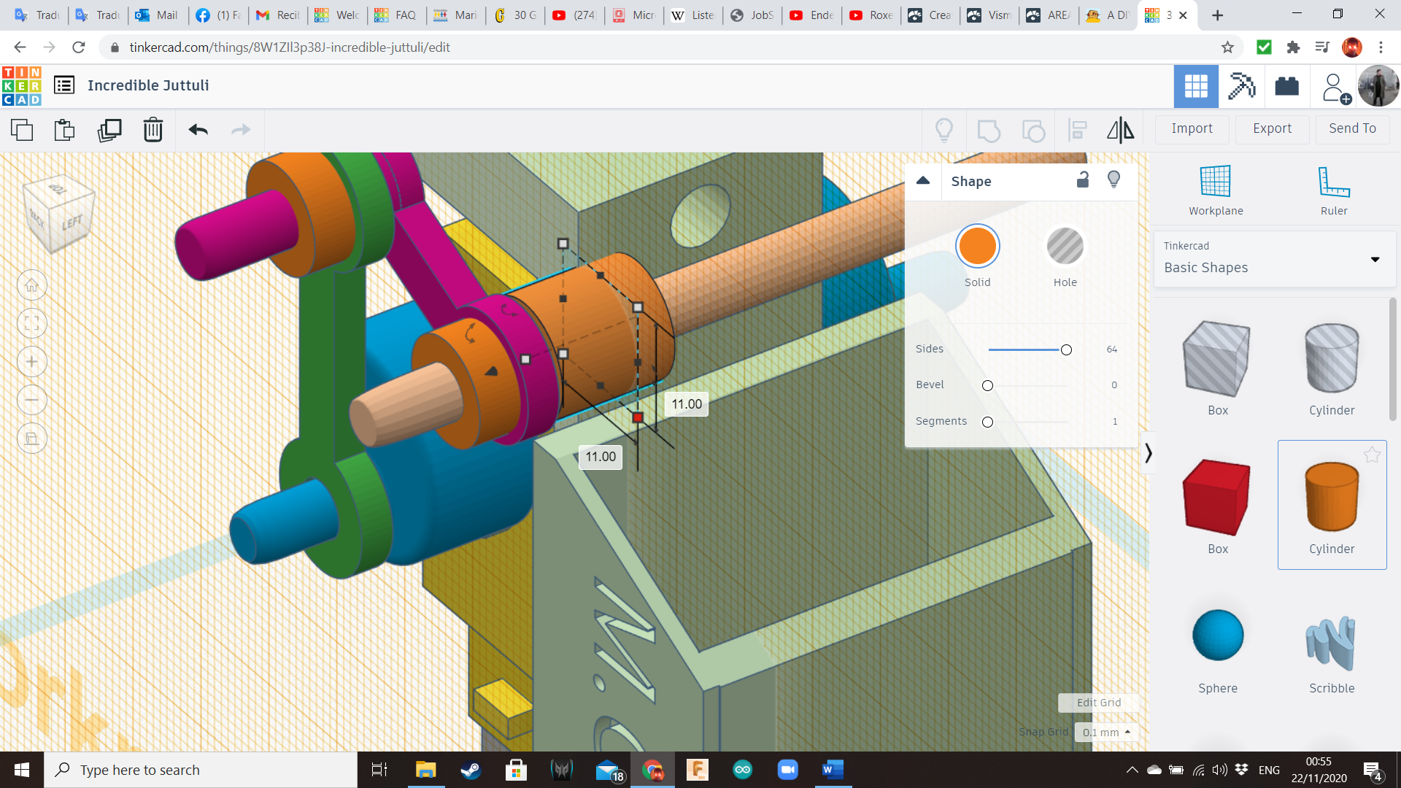Screen dimensions: 1401x788
Task: Click the Undo arrow
Action: click(x=198, y=130)
